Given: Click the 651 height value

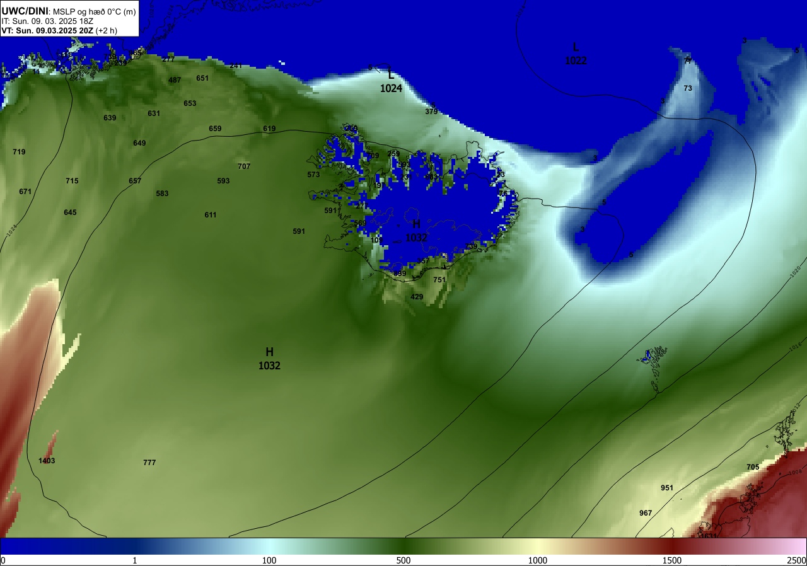Looking at the screenshot, I should click(202, 78).
